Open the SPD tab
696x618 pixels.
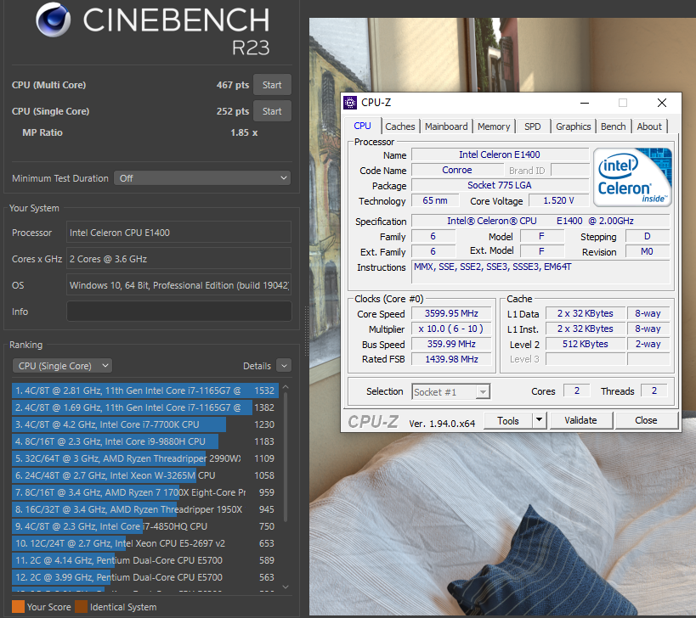pyautogui.click(x=533, y=126)
